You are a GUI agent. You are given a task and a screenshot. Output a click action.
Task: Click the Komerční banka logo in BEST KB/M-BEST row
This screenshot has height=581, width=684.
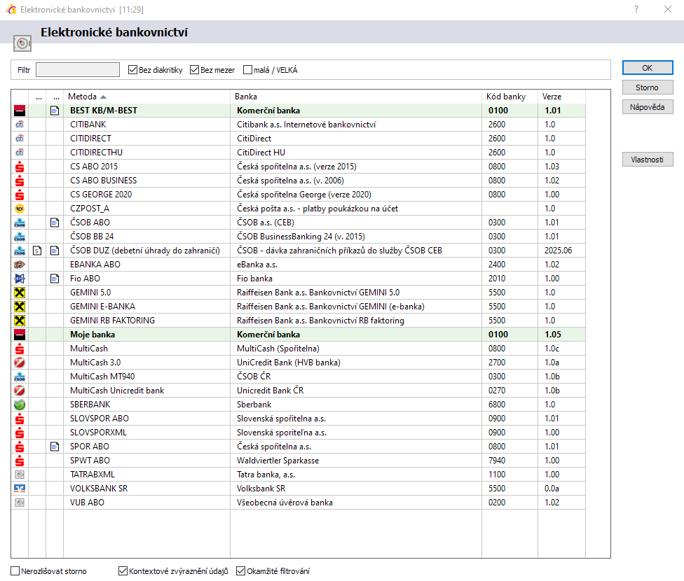(20, 111)
